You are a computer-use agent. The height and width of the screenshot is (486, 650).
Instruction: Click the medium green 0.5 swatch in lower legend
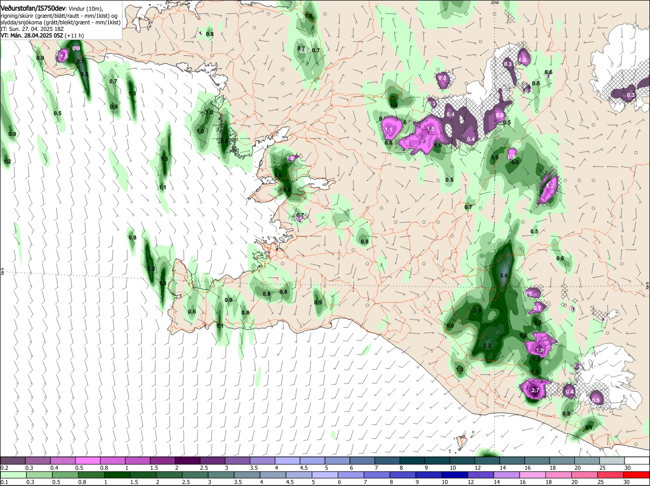[65, 475]
